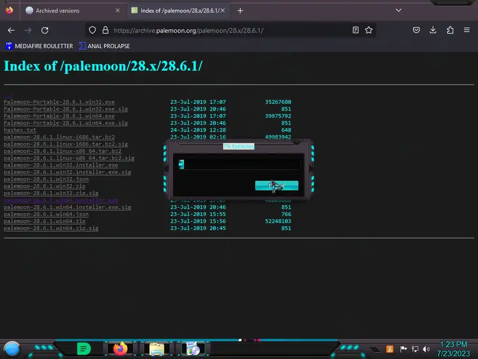Close the Index of /palemoon tab
This screenshot has width=478, height=359.
223,10
